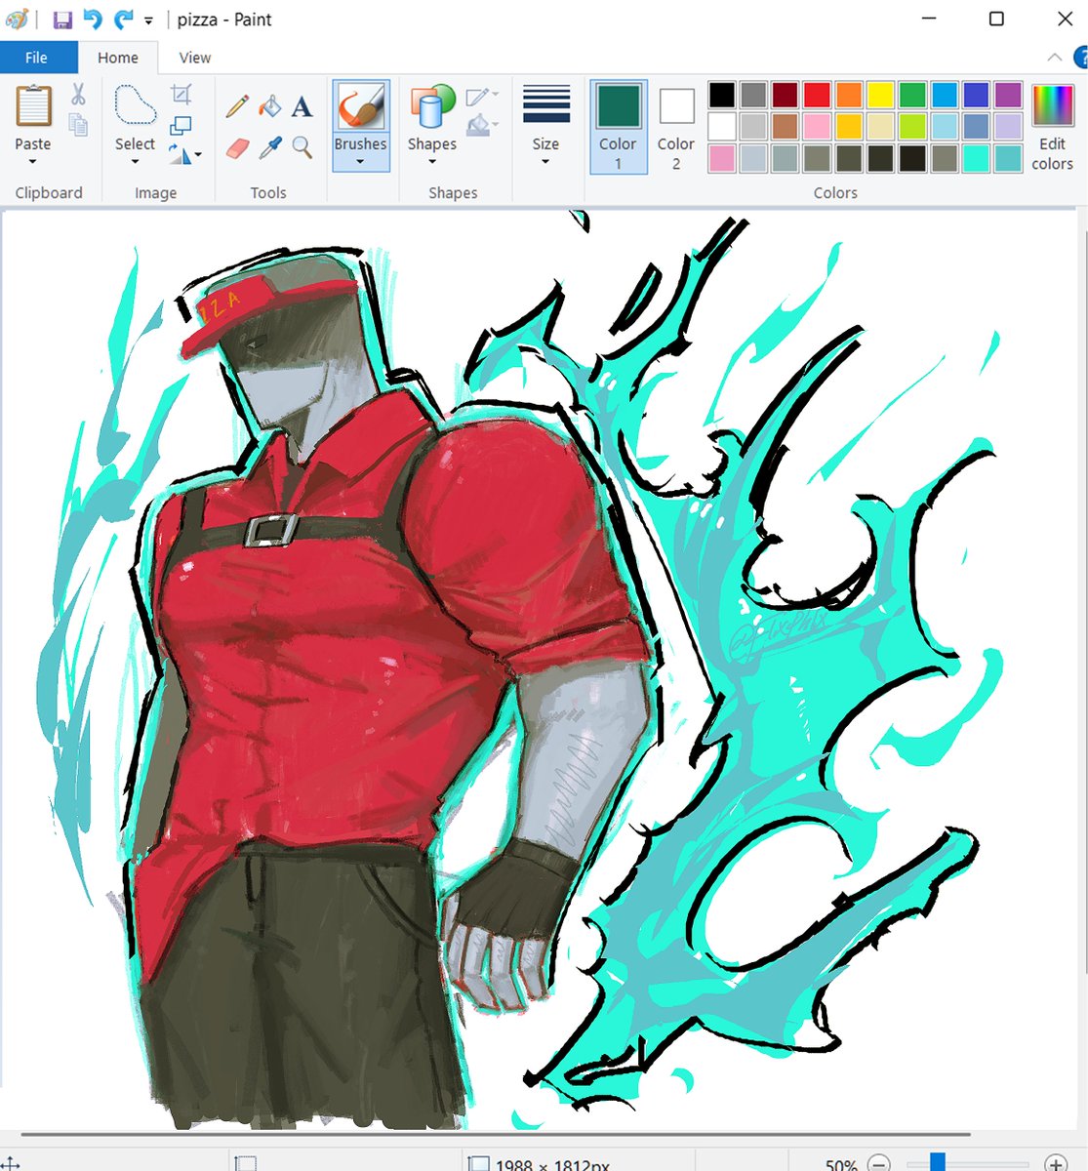
Task: Select the Eraser tool
Action: pos(237,147)
